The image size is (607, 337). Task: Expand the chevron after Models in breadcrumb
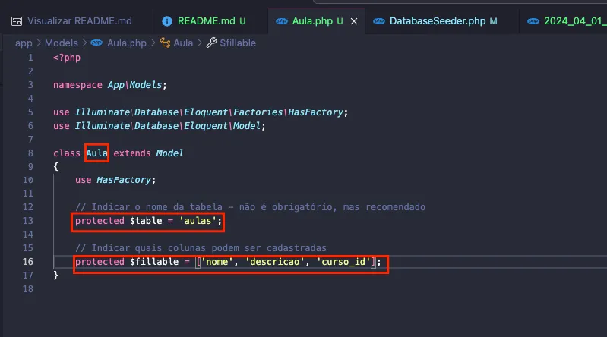click(x=84, y=43)
